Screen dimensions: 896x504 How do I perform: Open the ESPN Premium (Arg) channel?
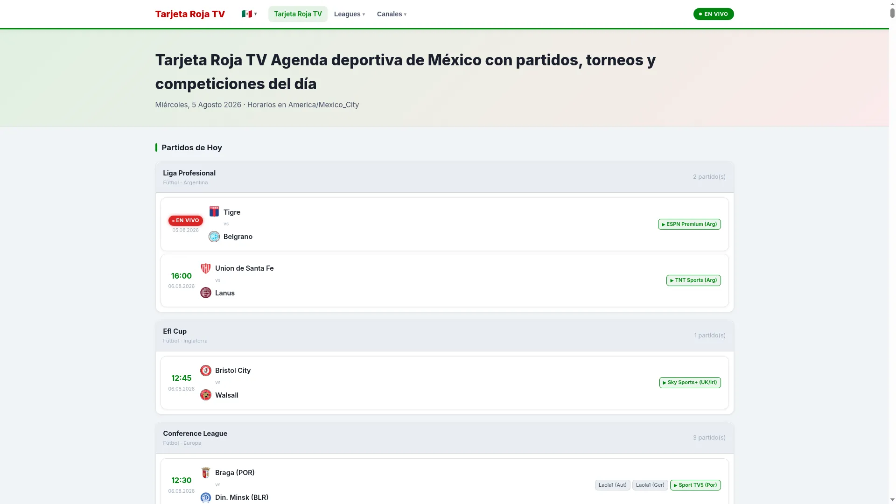click(x=689, y=224)
